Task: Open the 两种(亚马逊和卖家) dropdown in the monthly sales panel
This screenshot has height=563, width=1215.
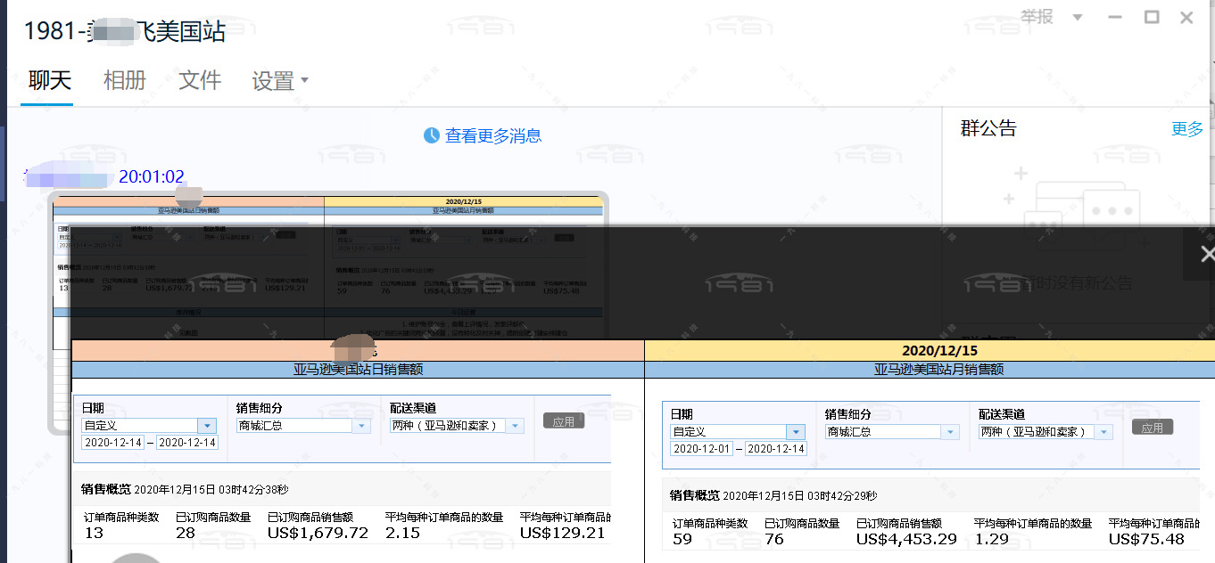Action: coord(1046,432)
